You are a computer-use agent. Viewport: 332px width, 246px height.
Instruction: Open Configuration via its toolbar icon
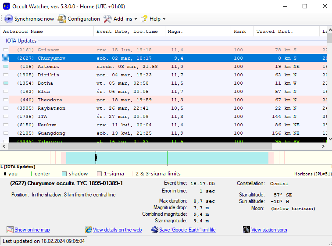pyautogui.click(x=61, y=19)
